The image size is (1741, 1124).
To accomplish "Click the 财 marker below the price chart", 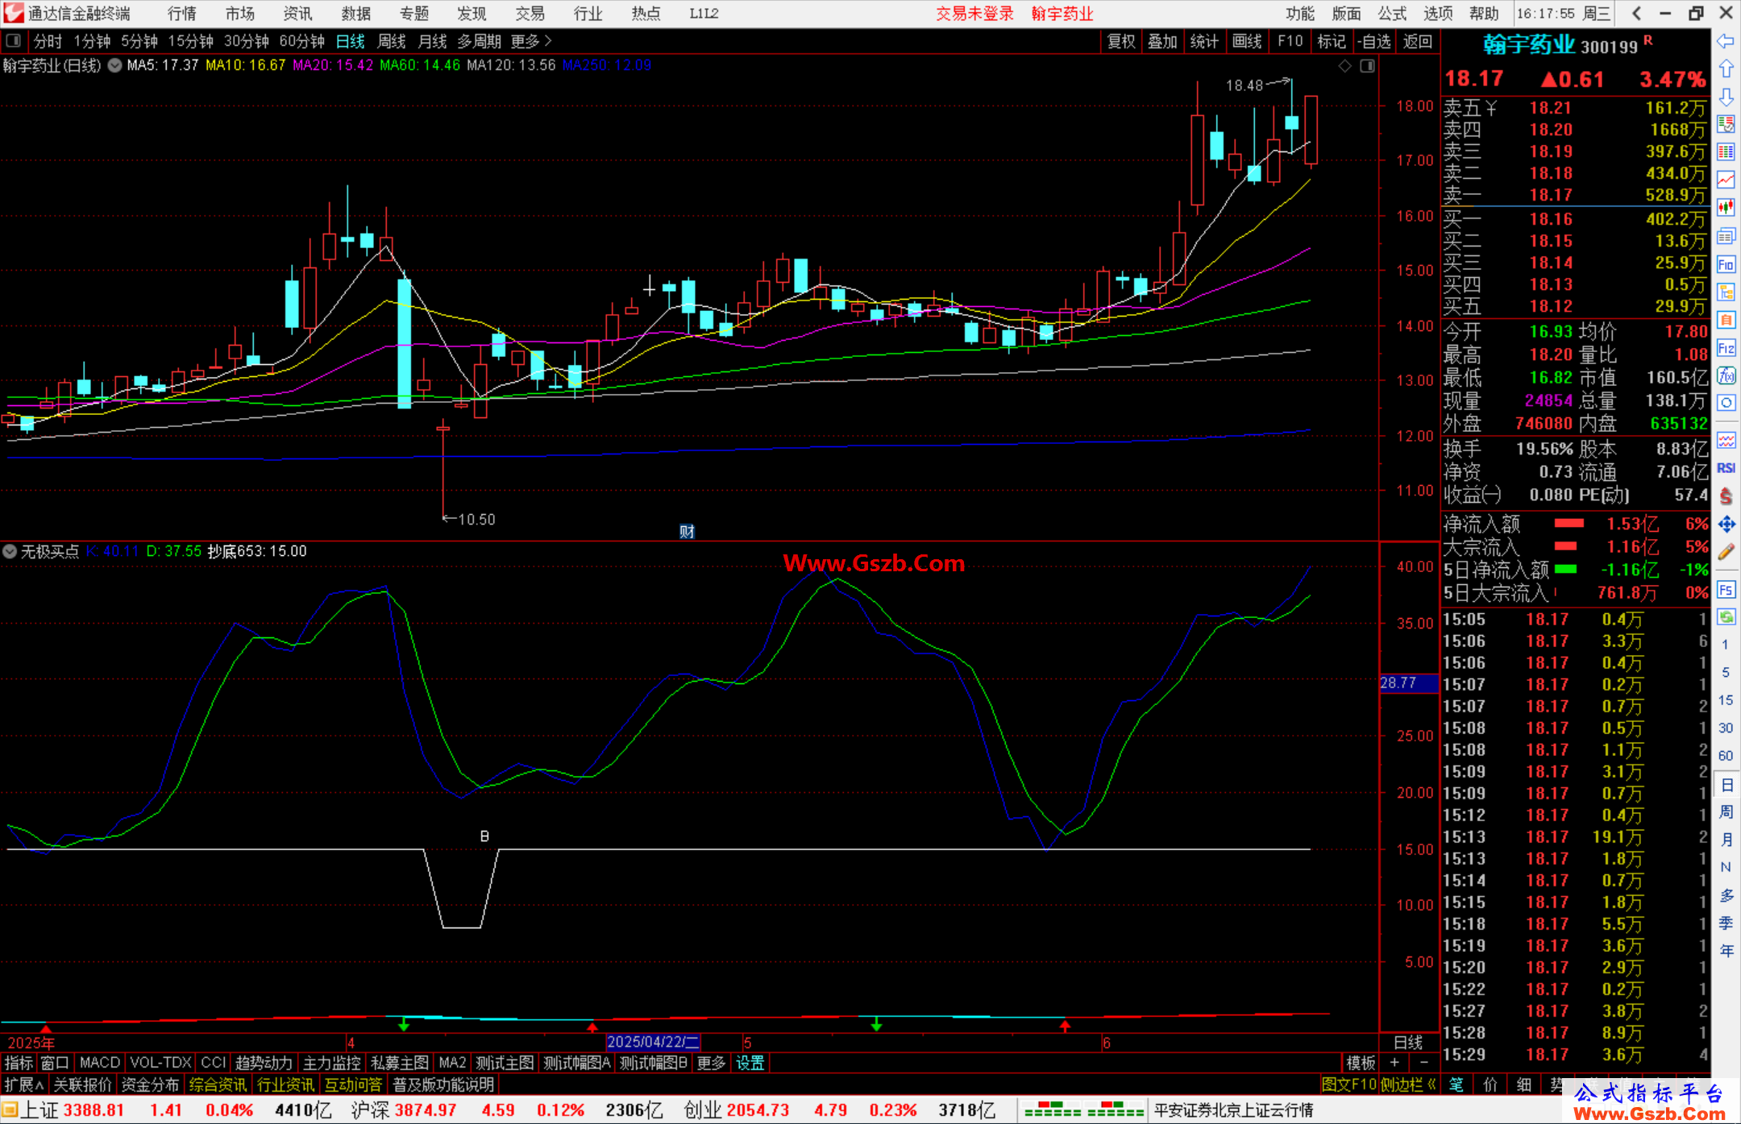I will pyautogui.click(x=687, y=531).
